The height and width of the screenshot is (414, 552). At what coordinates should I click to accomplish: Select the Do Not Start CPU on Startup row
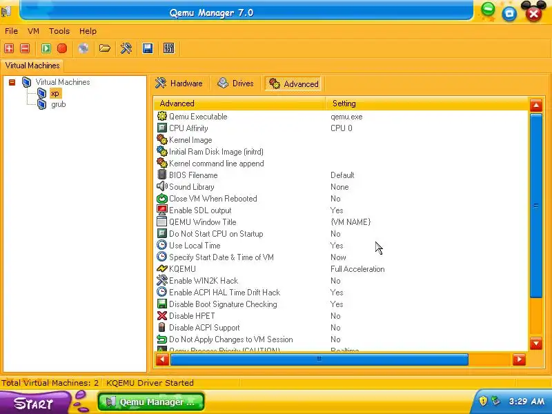[341, 234]
